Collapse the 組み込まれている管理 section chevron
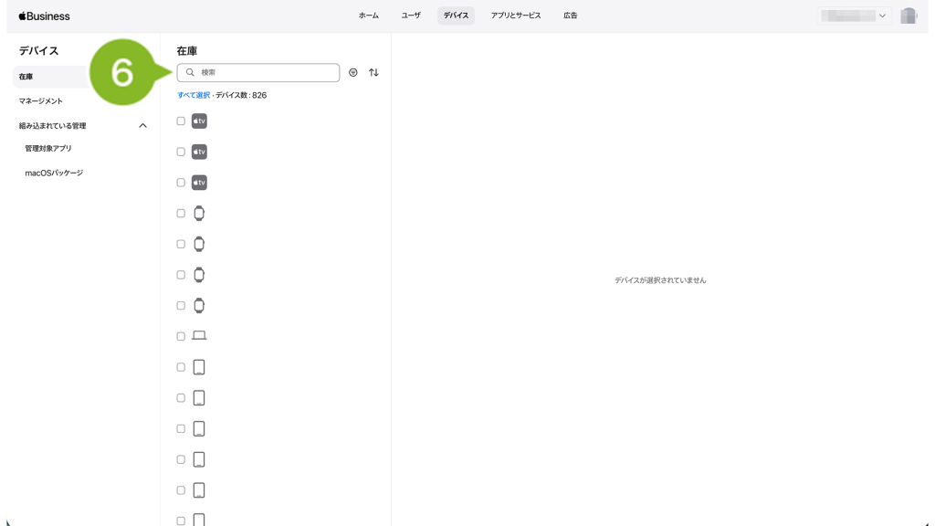The height and width of the screenshot is (526, 935). pos(142,126)
